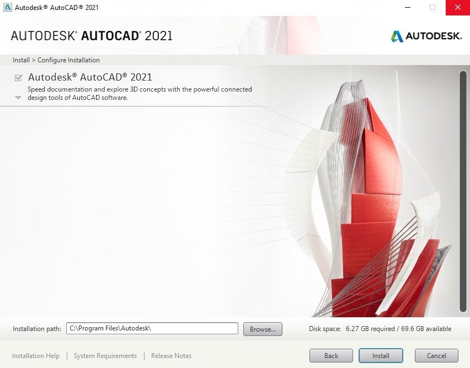Open the Release Notes link
Image resolution: width=470 pixels, height=368 pixels.
171,356
